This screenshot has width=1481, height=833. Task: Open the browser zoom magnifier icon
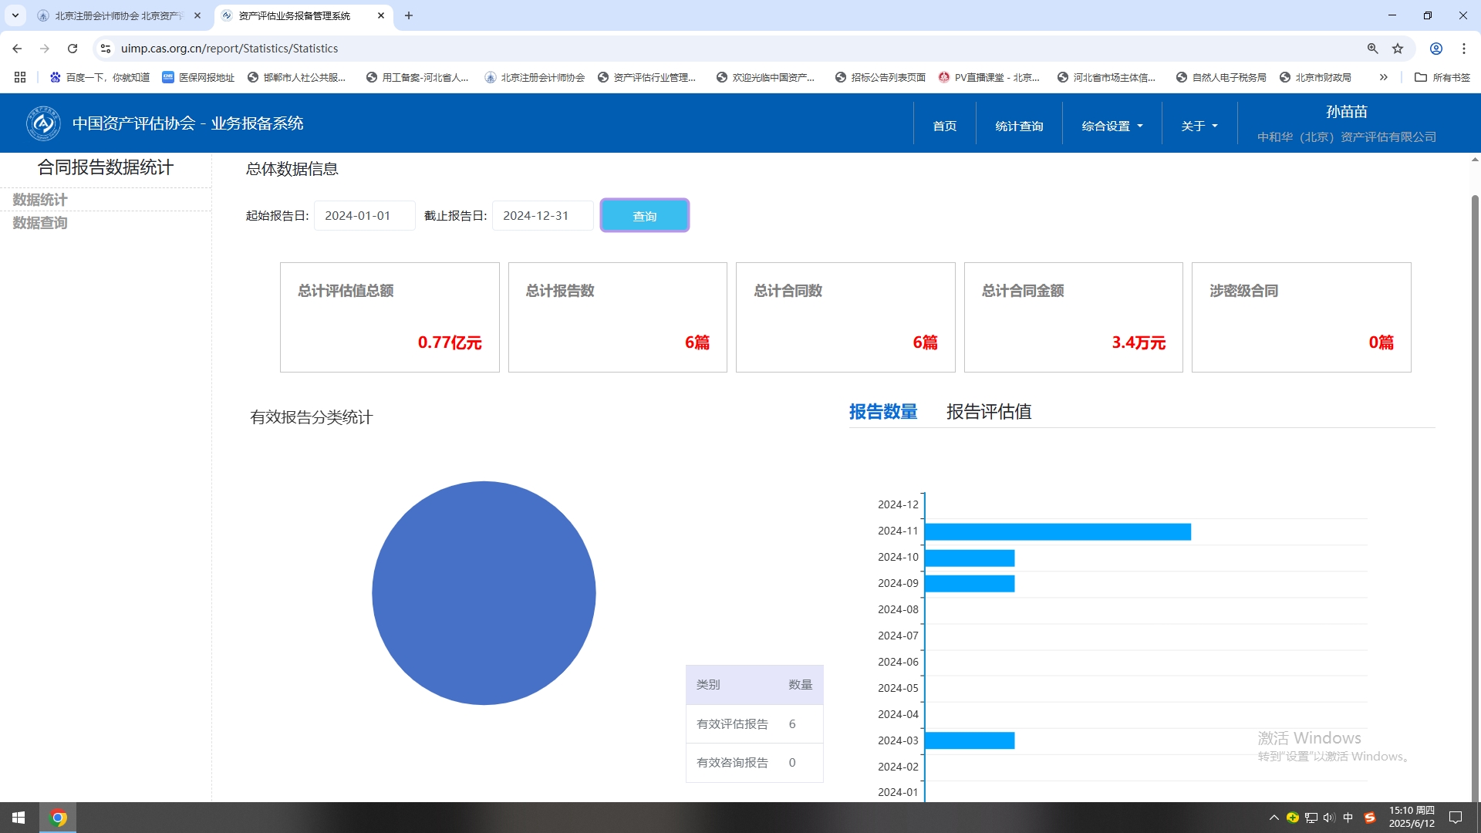pos(1373,49)
